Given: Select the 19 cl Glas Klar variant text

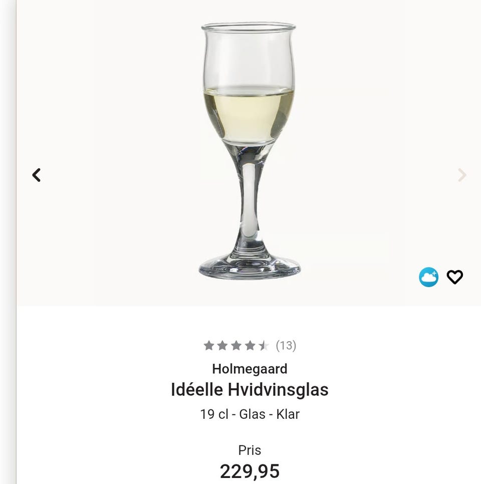Looking at the screenshot, I should [250, 414].
